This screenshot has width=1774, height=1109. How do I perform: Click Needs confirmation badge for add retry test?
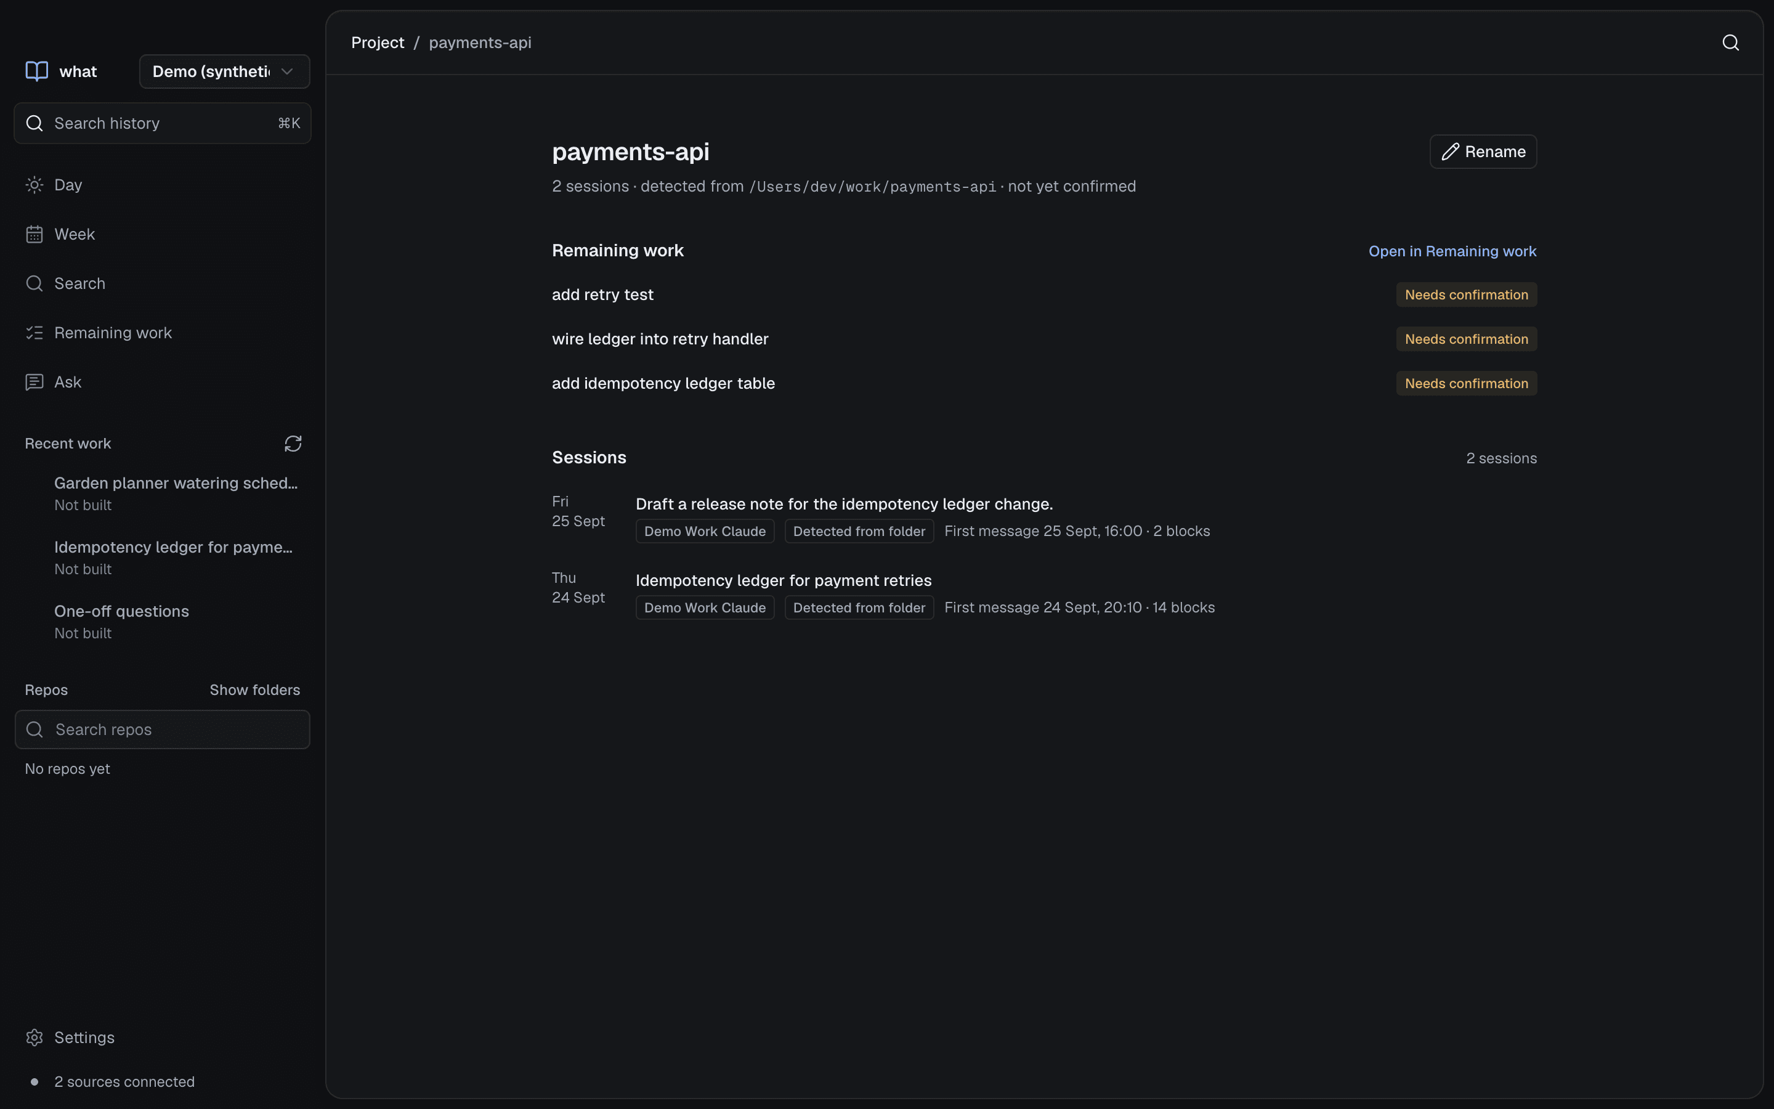[x=1466, y=295]
